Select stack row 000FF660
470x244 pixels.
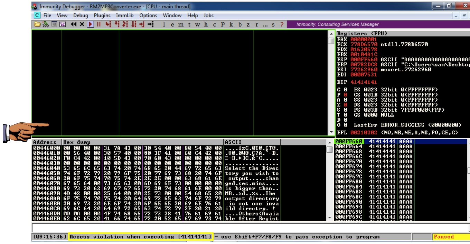click(401, 141)
